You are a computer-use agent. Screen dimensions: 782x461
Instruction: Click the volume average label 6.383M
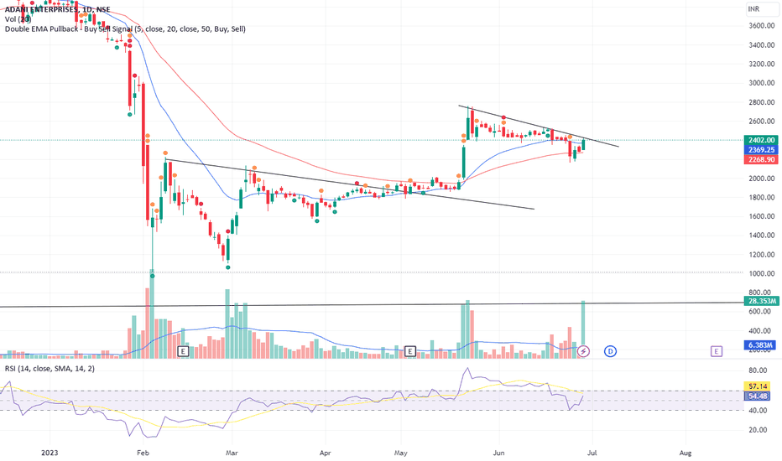pos(761,344)
